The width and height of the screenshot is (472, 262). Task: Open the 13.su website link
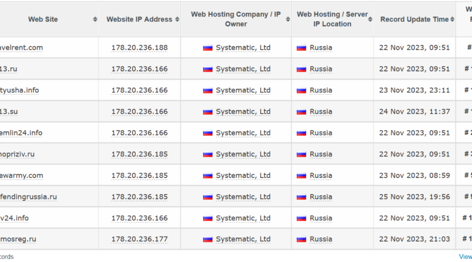click(x=9, y=111)
